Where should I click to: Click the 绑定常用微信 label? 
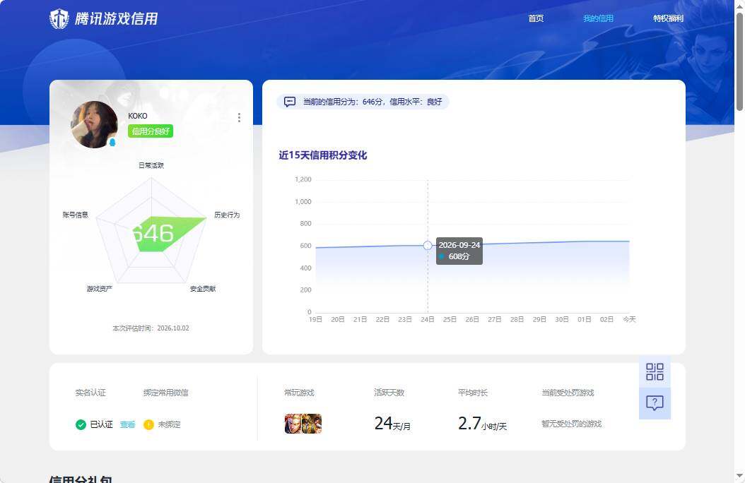click(166, 393)
